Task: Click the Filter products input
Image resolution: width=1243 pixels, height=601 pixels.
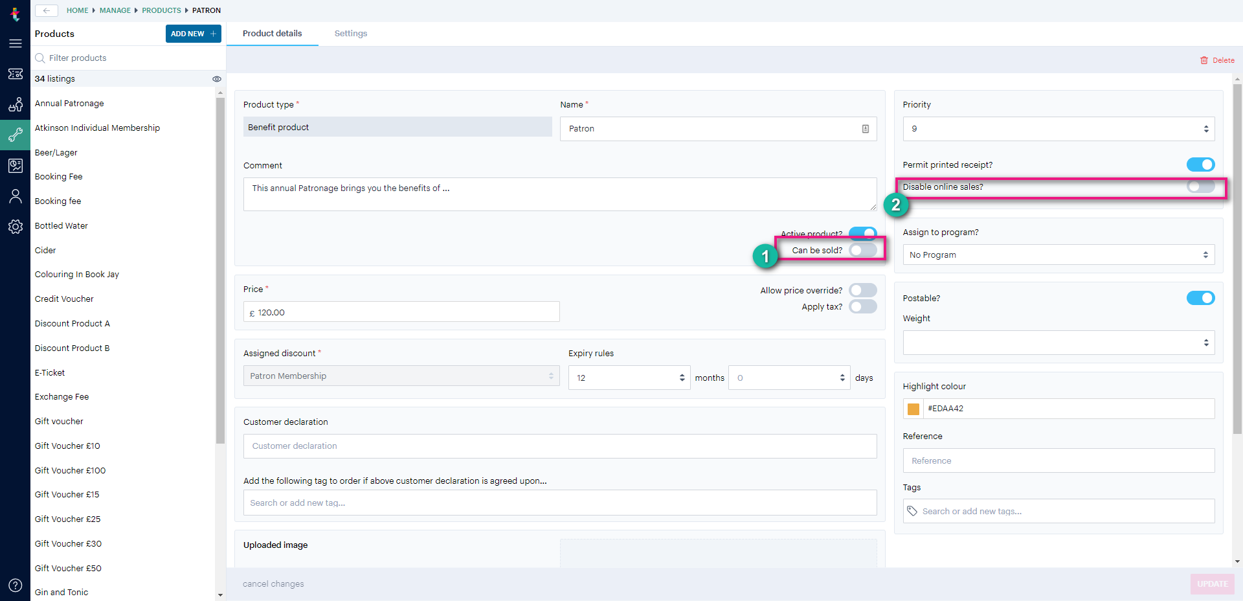Action: (128, 58)
